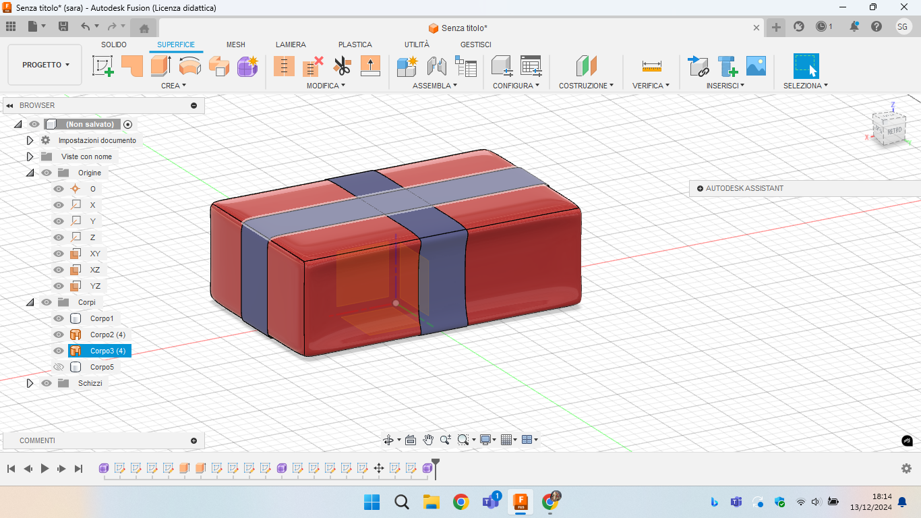921x518 pixels.
Task: Switch to the UTILITÀ tab
Action: tap(417, 45)
